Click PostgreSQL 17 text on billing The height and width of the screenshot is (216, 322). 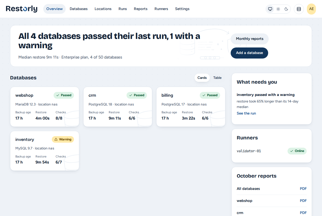pyautogui.click(x=173, y=104)
